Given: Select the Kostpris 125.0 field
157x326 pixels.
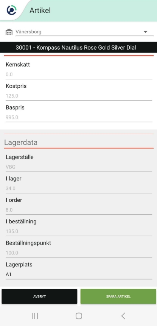Looking at the screenshot, I should pyautogui.click(x=79, y=96).
